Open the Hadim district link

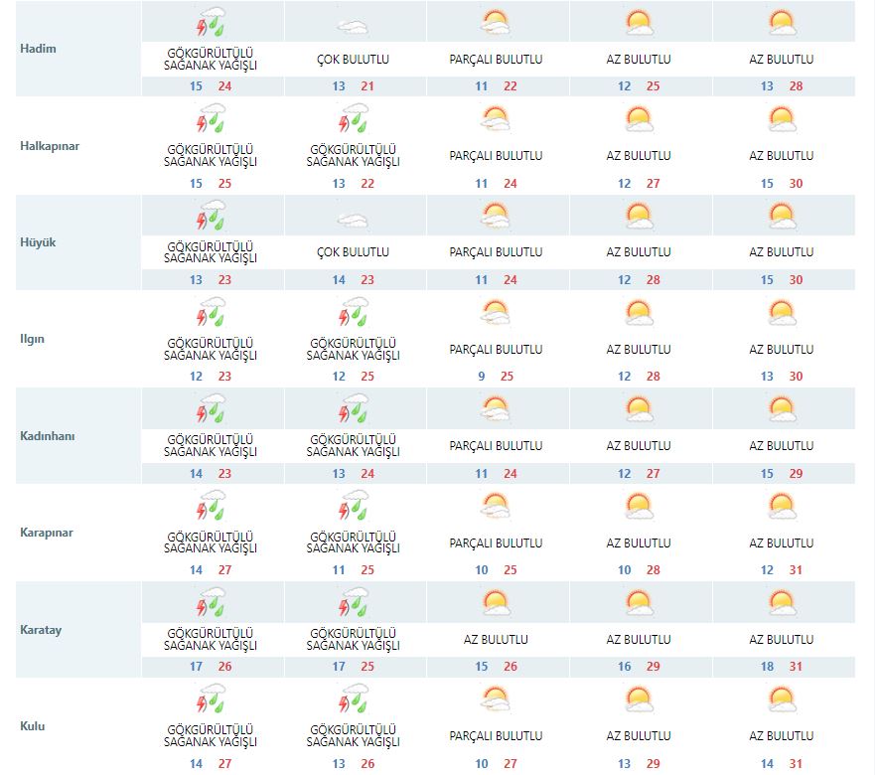37,50
